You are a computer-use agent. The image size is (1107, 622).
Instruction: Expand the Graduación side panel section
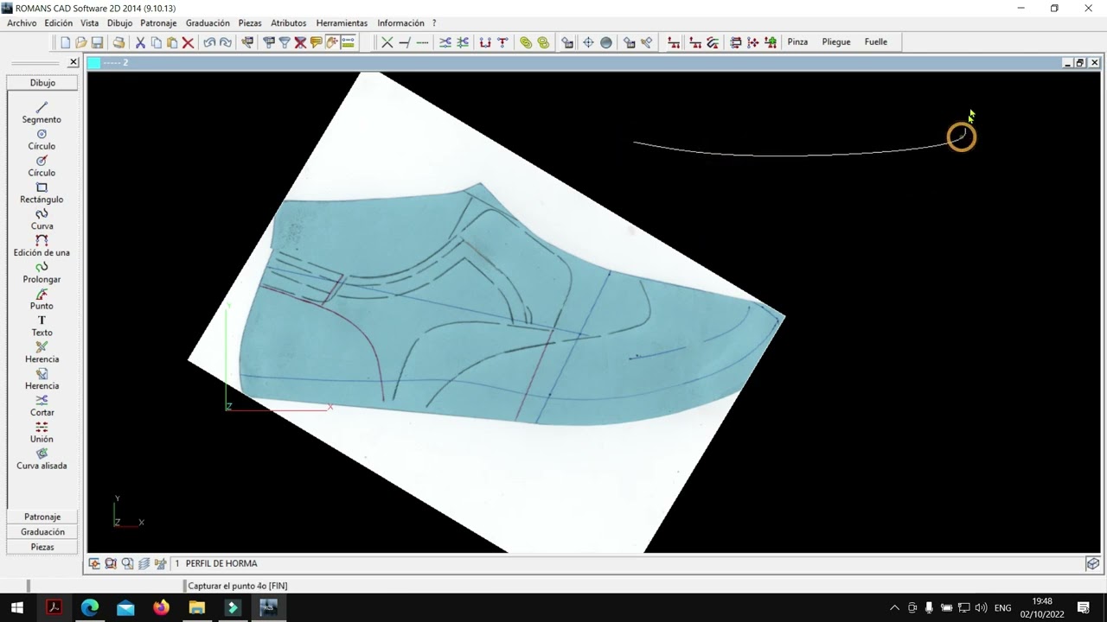click(42, 532)
